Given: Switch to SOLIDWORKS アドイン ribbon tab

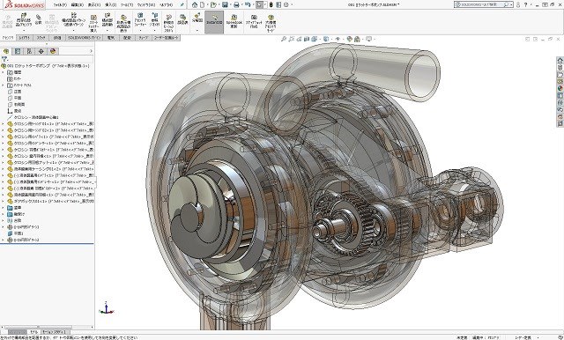Looking at the screenshot, I should [x=85, y=38].
